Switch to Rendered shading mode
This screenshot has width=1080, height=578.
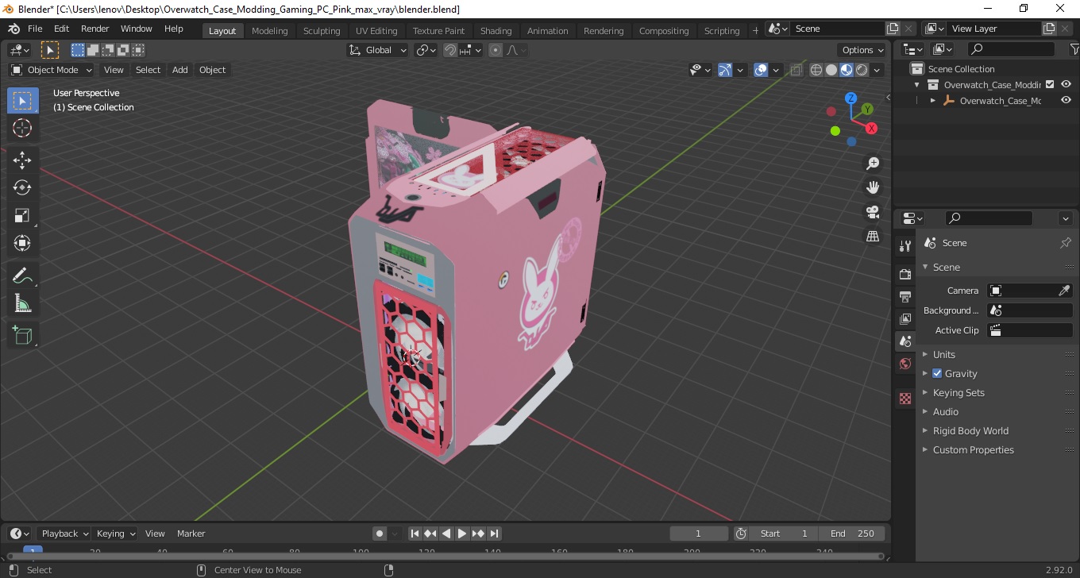click(862, 70)
